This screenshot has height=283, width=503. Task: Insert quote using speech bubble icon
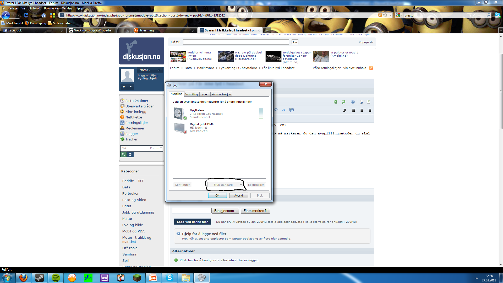pyautogui.click(x=276, y=110)
